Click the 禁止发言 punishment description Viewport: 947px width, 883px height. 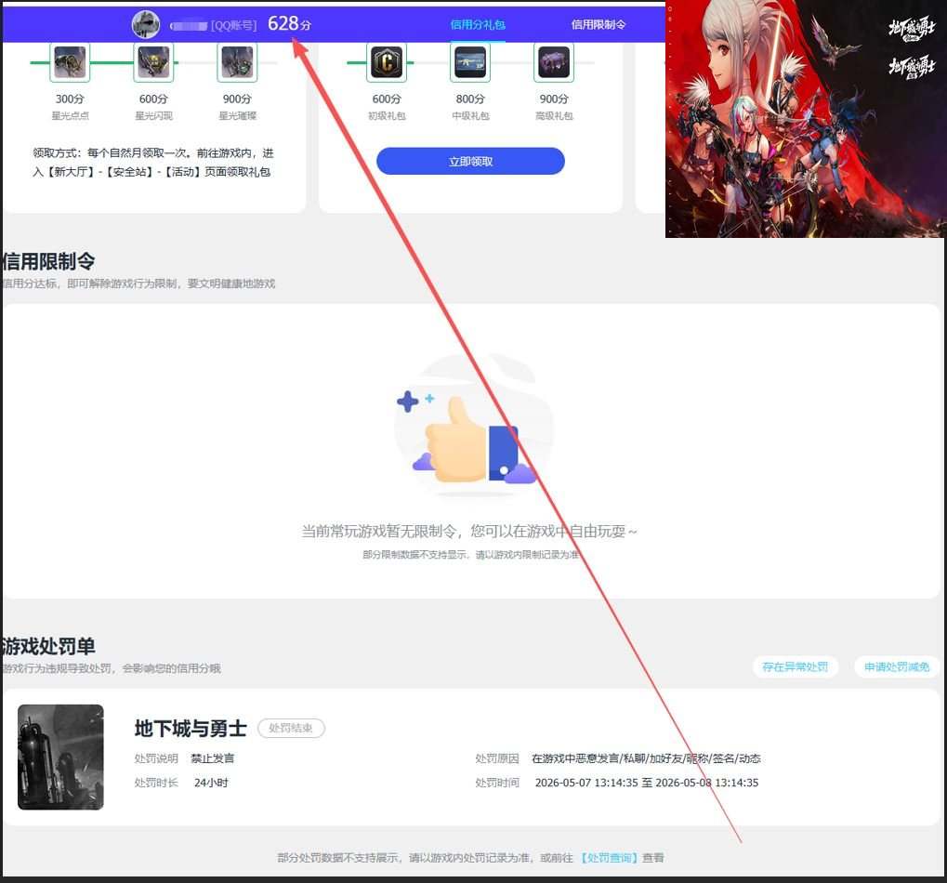click(213, 758)
